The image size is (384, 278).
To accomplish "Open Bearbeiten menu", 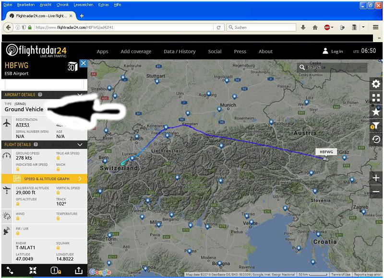I will [26, 5].
